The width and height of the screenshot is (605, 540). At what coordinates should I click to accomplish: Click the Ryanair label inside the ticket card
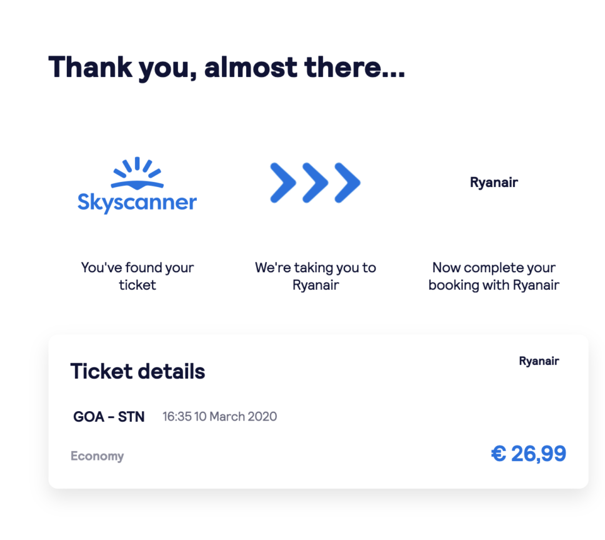click(x=538, y=361)
